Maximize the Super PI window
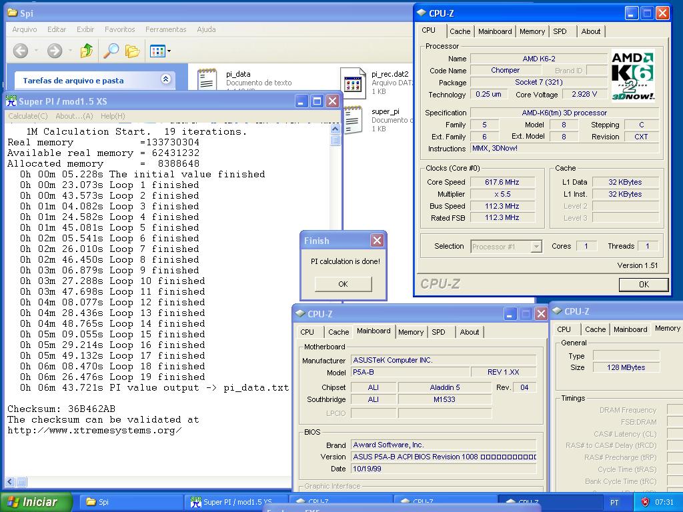 pyautogui.click(x=317, y=101)
